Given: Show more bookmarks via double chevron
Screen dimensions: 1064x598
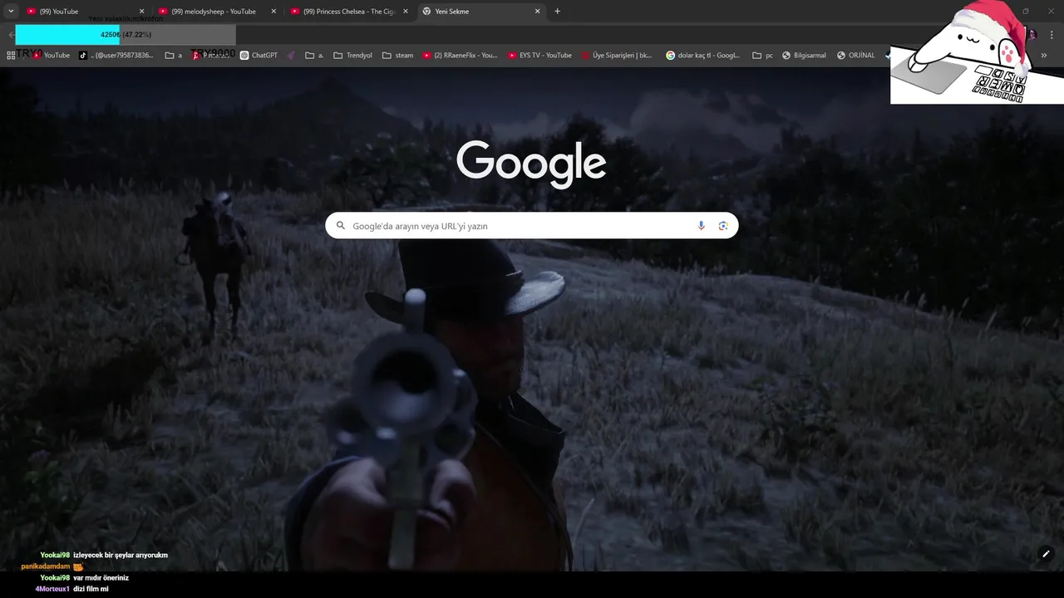Looking at the screenshot, I should point(1044,56).
